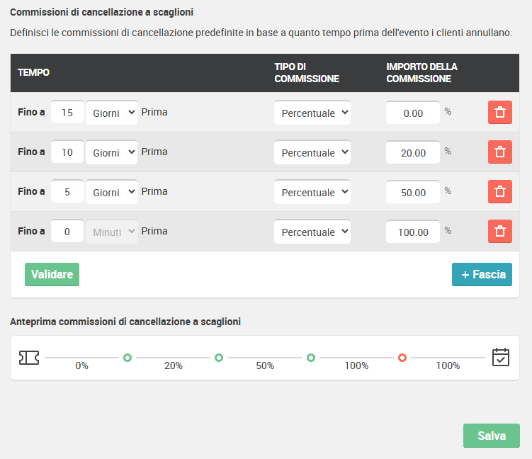Expand Percentuale dropdown for the 100.00 tier
Viewport: 532px width, 459px height.
click(312, 232)
